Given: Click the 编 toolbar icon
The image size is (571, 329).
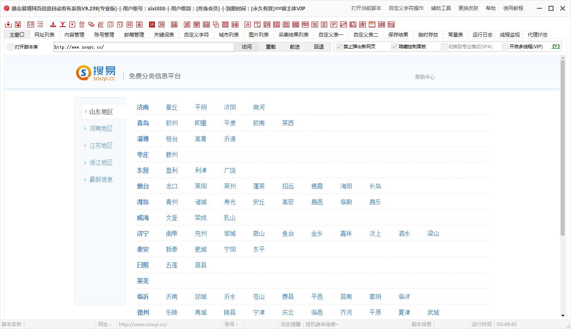Looking at the screenshot, I should coord(296,25).
